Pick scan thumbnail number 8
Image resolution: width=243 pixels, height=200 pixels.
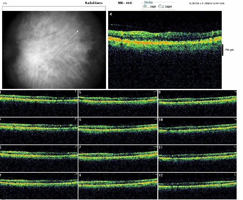coord(118,185)
